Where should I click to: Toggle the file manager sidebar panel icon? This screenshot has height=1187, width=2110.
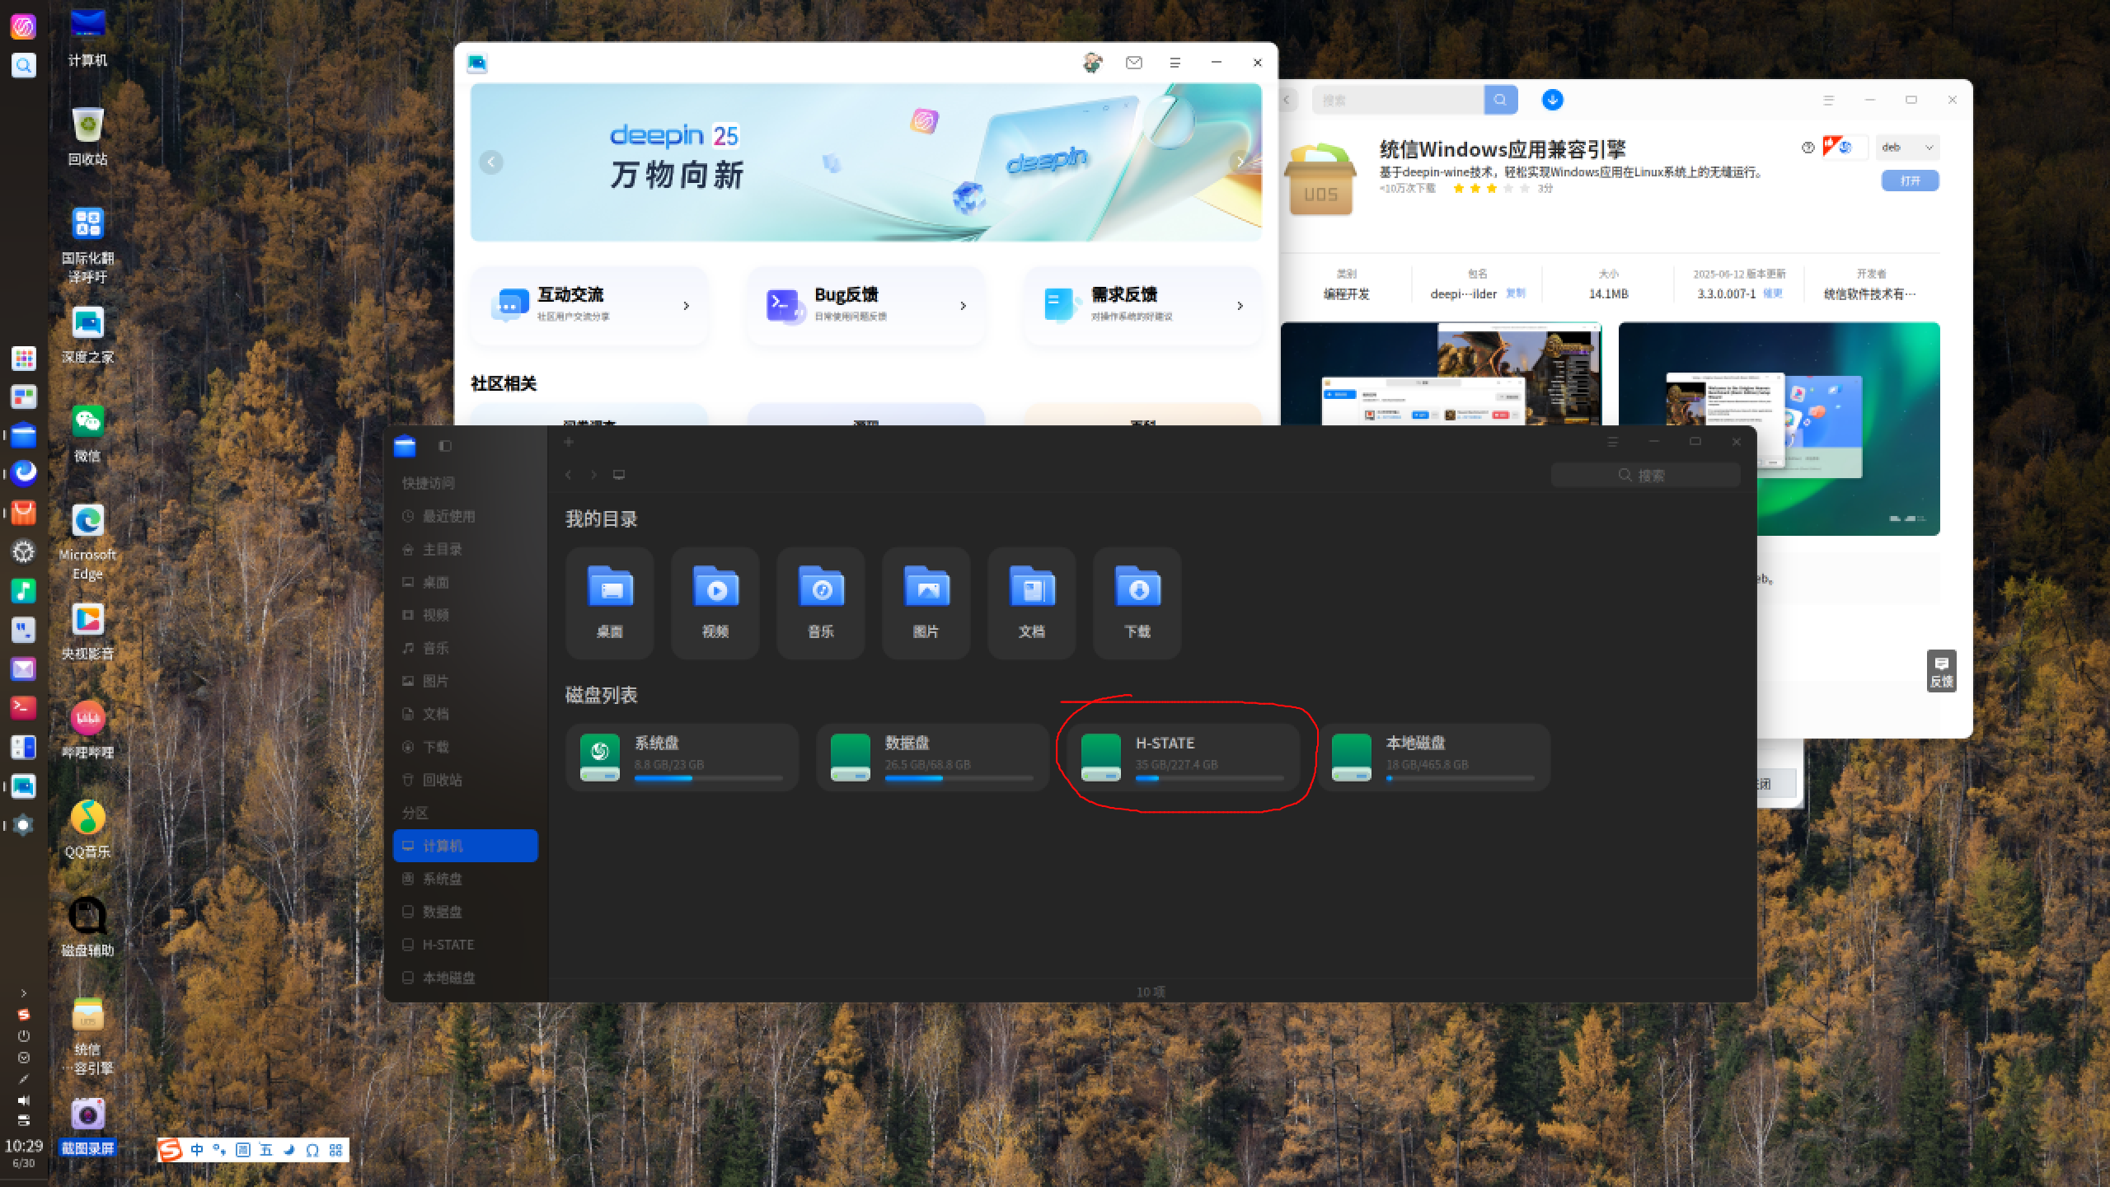pyautogui.click(x=445, y=446)
